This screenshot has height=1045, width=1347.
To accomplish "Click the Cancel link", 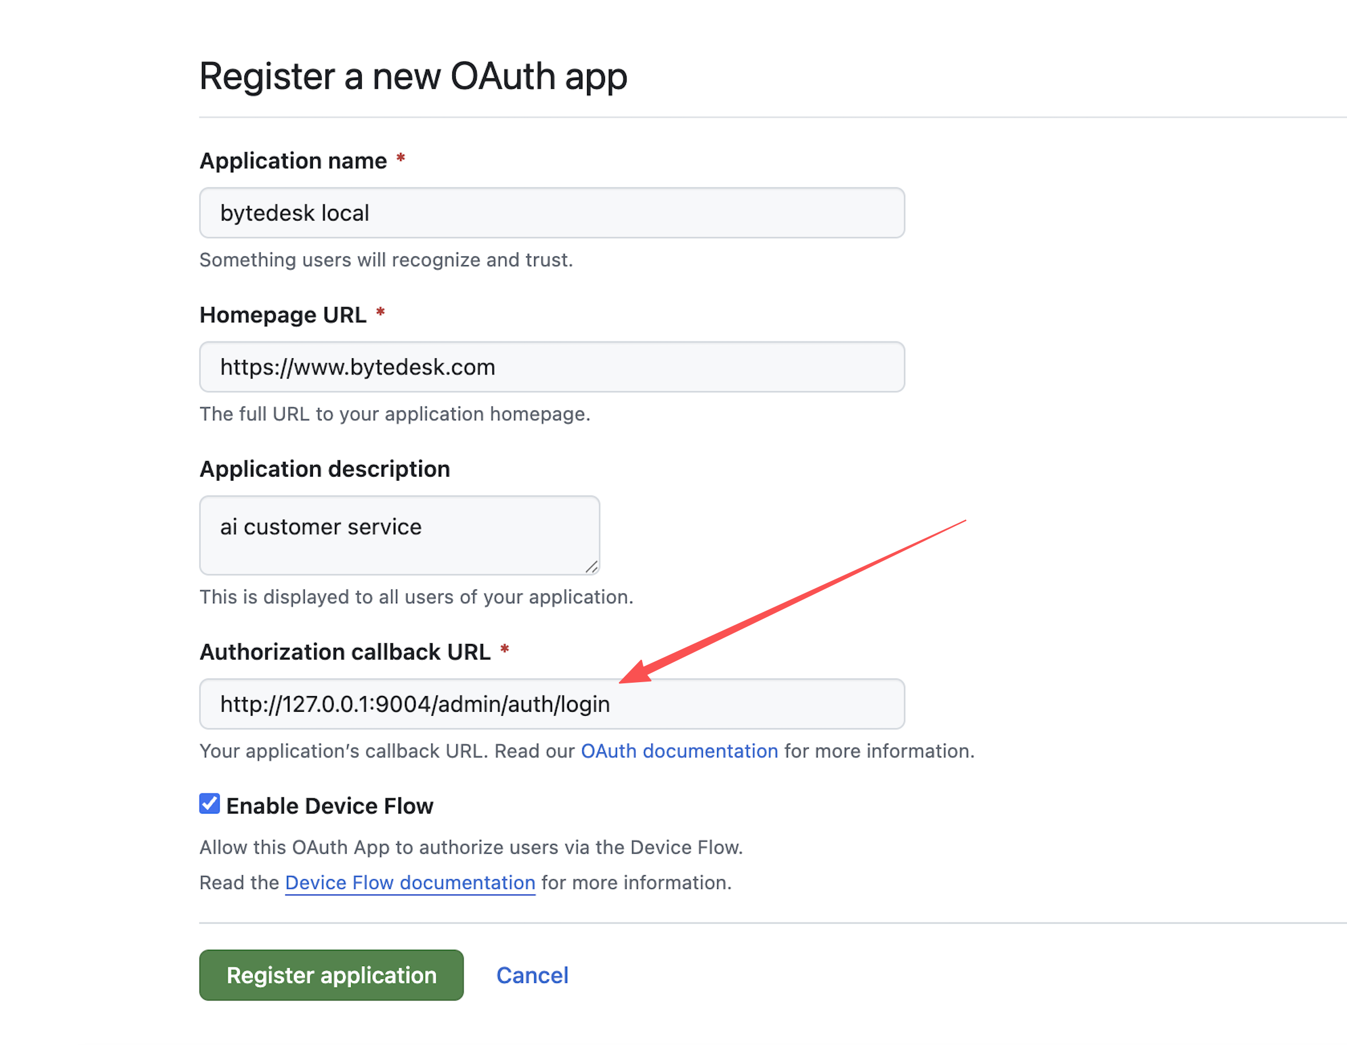I will click(x=532, y=975).
